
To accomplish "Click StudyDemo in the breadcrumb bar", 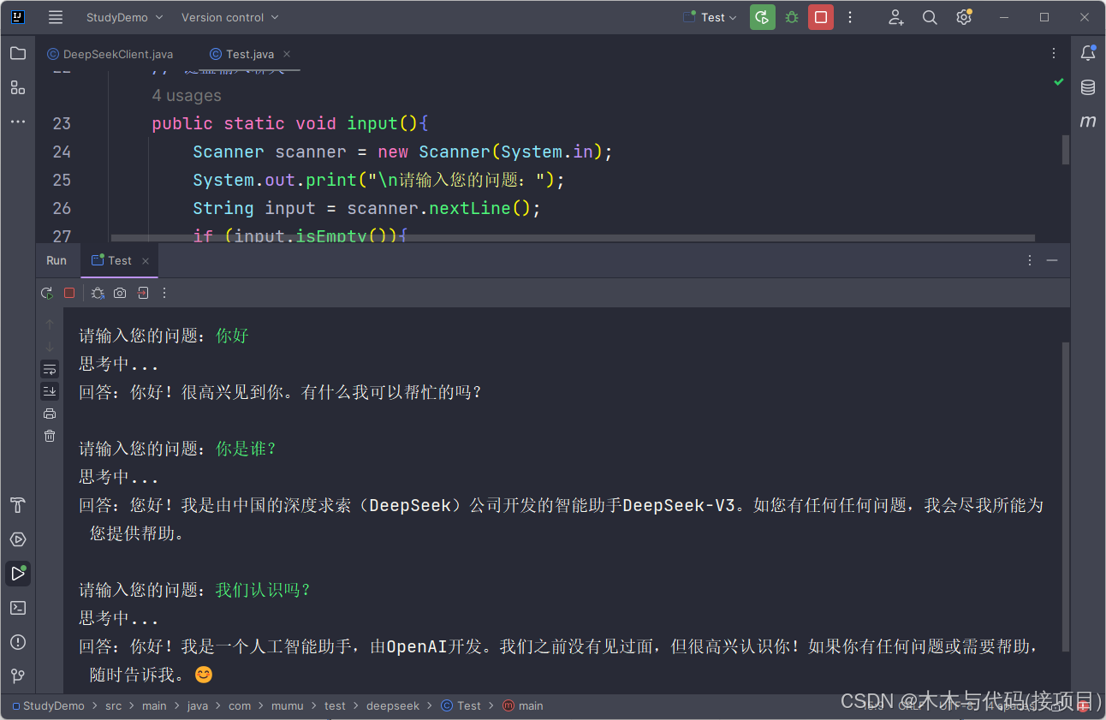I will pos(48,706).
